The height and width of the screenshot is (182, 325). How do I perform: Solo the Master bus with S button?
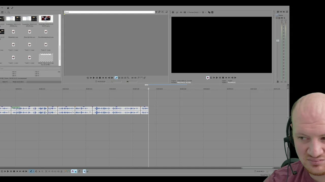point(284,18)
